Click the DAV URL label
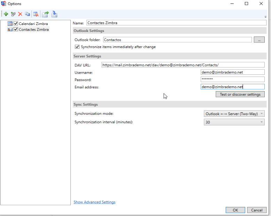Screen dimensions: 271x216 click(x=83, y=65)
